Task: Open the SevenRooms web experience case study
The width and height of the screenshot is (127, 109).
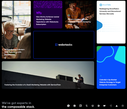Action: tap(16, 30)
